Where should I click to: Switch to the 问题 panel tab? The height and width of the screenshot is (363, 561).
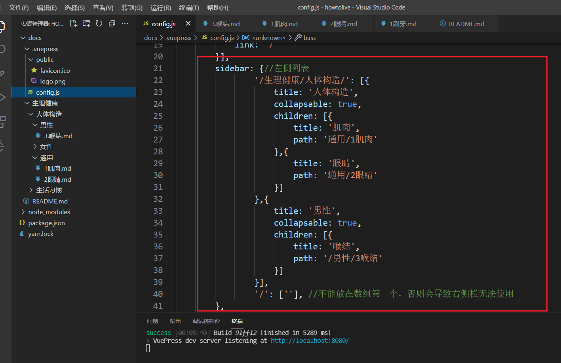click(x=152, y=321)
